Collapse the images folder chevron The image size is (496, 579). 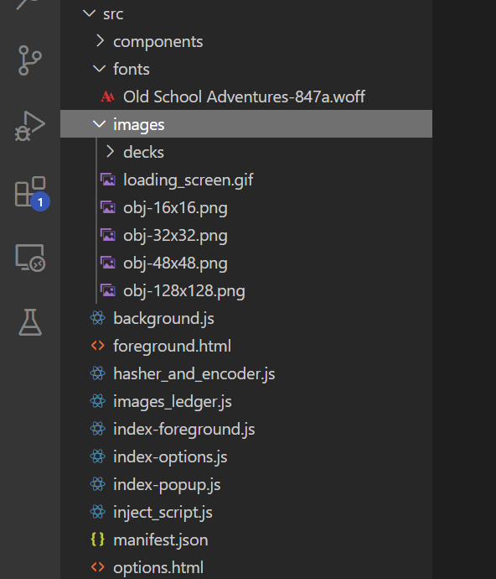coord(99,124)
